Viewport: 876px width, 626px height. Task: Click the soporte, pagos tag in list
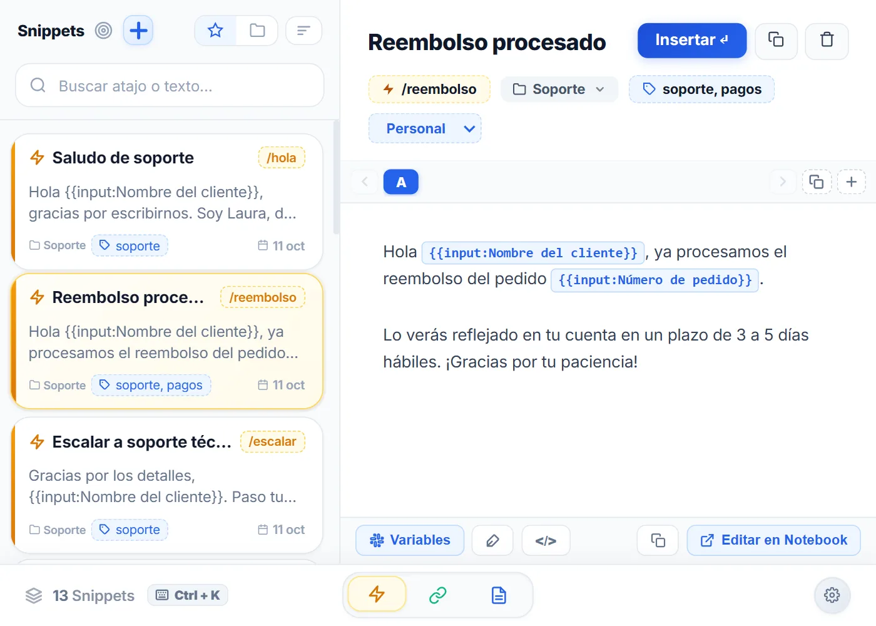click(x=151, y=385)
